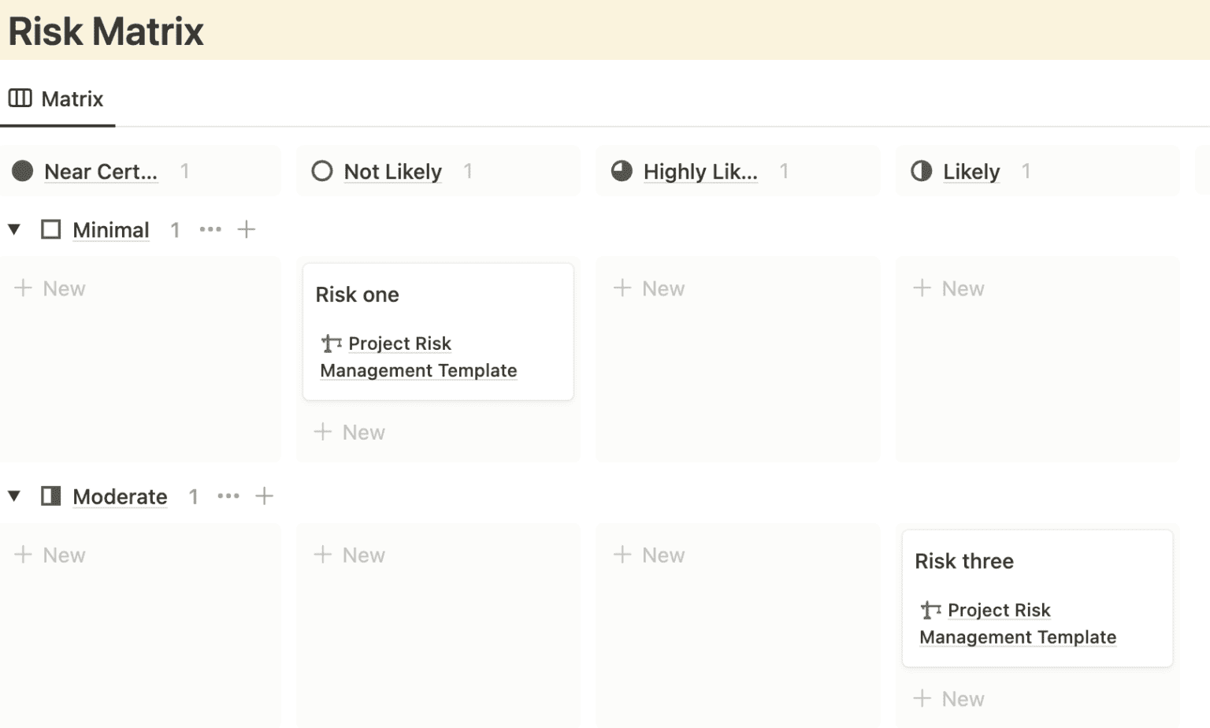
Task: Click the board view icon beside Matrix
Action: point(19,98)
